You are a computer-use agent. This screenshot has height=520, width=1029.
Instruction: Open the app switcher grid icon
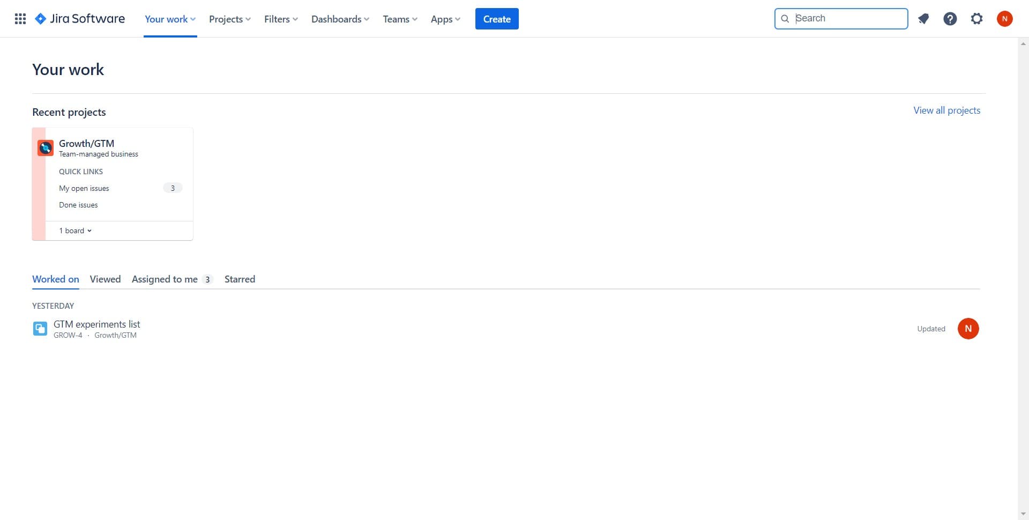(20, 18)
